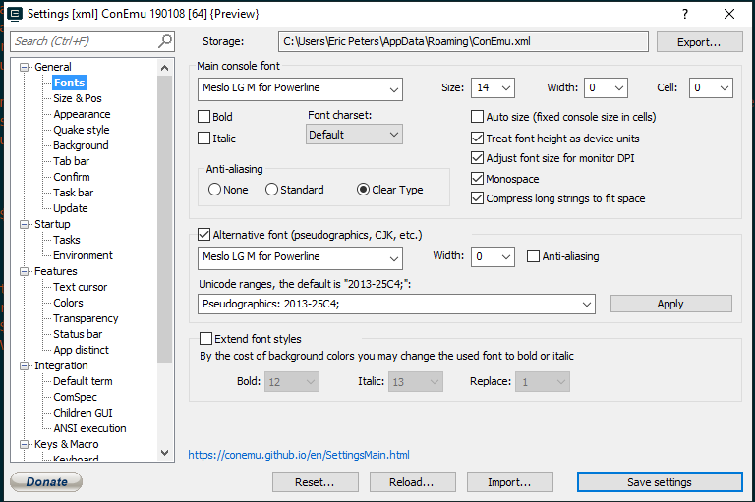Image resolution: width=755 pixels, height=502 pixels.
Task: Click Apply for Unicode ranges
Action: pyautogui.click(x=670, y=304)
